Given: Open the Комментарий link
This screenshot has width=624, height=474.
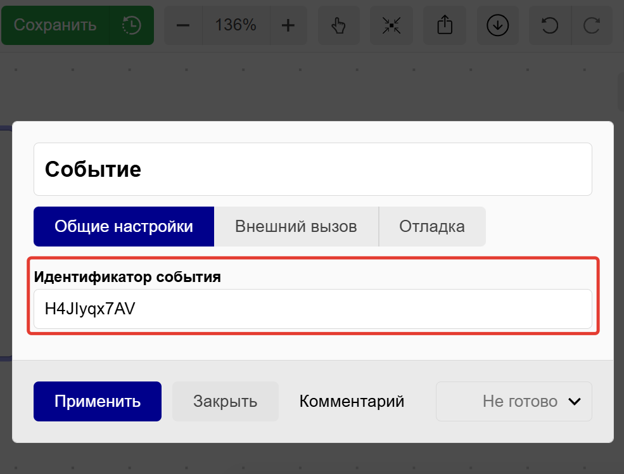Looking at the screenshot, I should coord(352,401).
